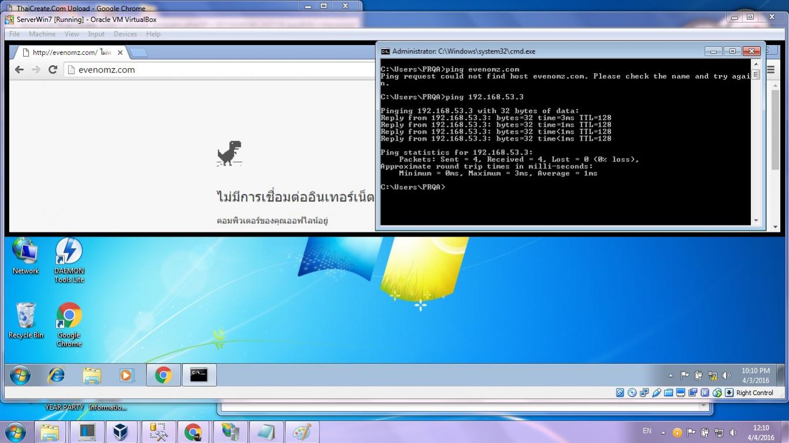Screen dimensions: 789x443
Task: Click the "คอมพิวเตอร์ของคุณออฟไลน์อยู่" text
Action: click(272, 220)
